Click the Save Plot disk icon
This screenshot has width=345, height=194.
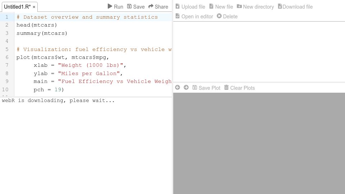(x=195, y=88)
